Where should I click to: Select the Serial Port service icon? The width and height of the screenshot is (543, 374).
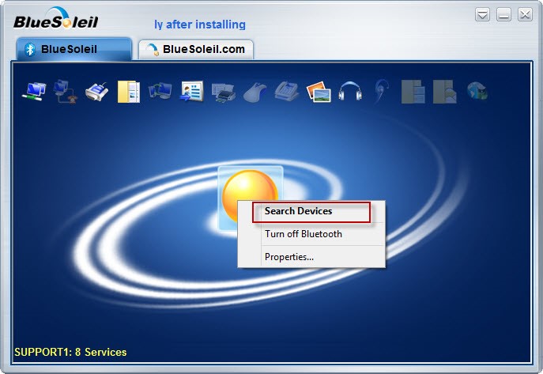(96, 92)
